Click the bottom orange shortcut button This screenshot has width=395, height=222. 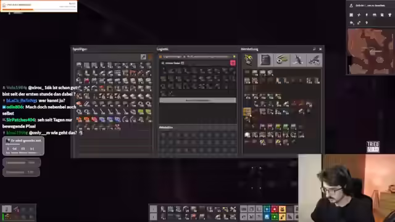(282, 216)
